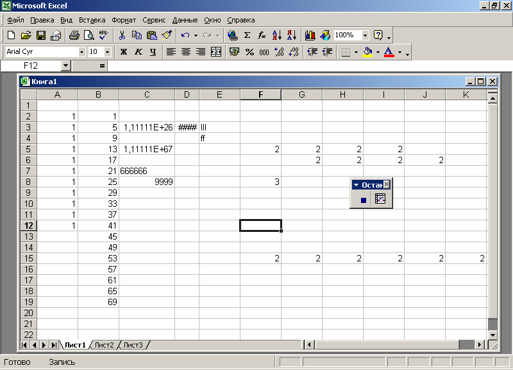Click the Paste clipboard icon
The height and width of the screenshot is (370, 513).
click(x=152, y=35)
